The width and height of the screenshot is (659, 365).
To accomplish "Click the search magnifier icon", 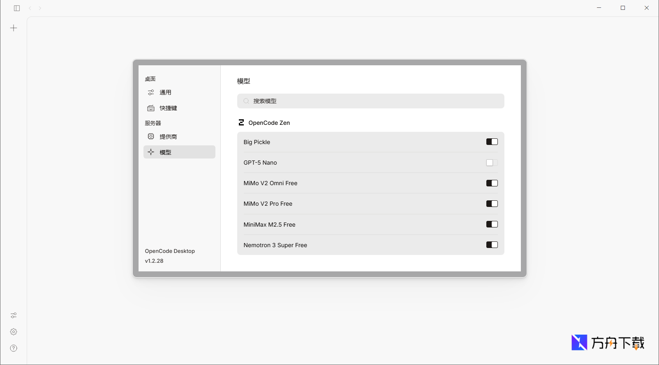I will click(246, 101).
